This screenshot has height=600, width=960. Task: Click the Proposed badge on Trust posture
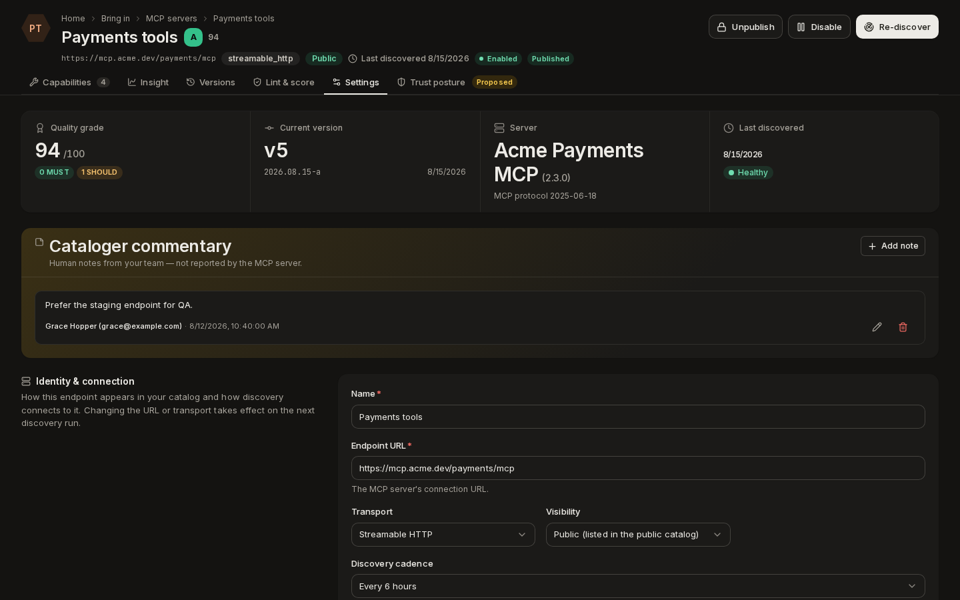495,83
